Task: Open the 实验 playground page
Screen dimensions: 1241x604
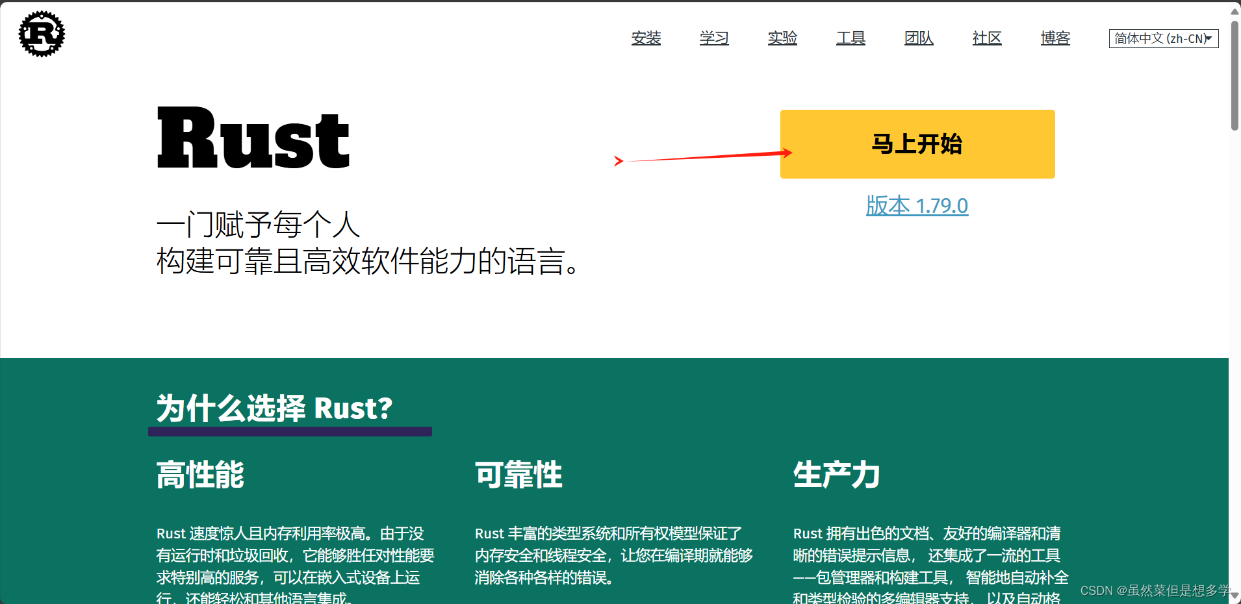Action: tap(782, 38)
